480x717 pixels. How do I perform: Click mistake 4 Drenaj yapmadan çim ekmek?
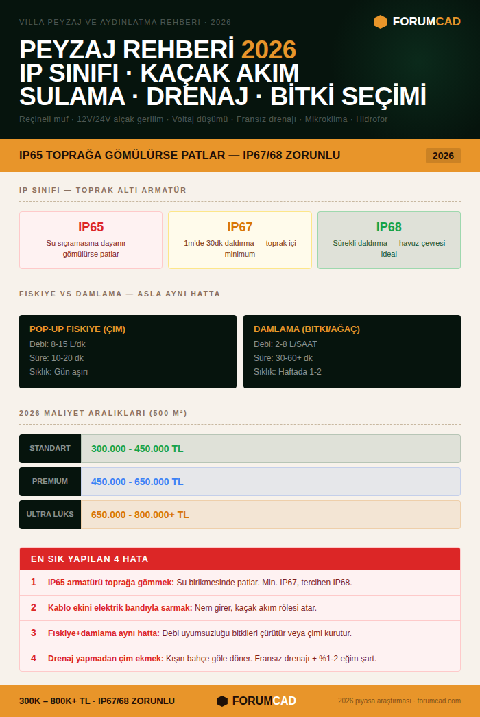coord(240,659)
